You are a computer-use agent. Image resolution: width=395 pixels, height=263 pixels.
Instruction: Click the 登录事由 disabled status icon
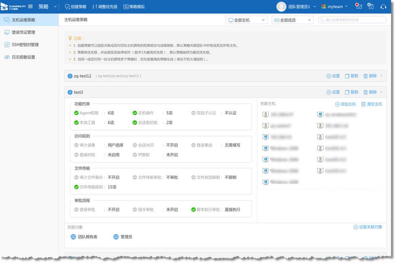point(193,145)
